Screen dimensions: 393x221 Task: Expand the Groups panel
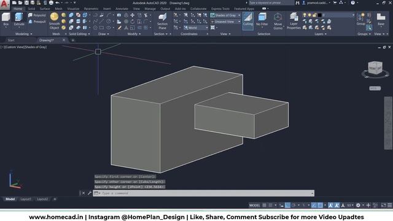pos(364,34)
